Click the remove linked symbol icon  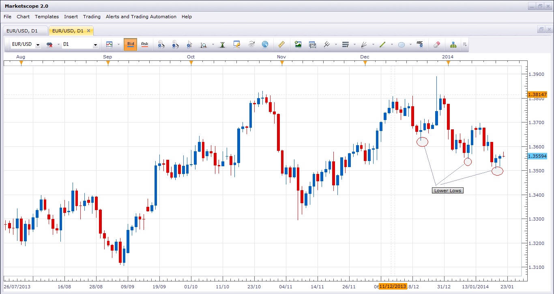tap(49, 44)
